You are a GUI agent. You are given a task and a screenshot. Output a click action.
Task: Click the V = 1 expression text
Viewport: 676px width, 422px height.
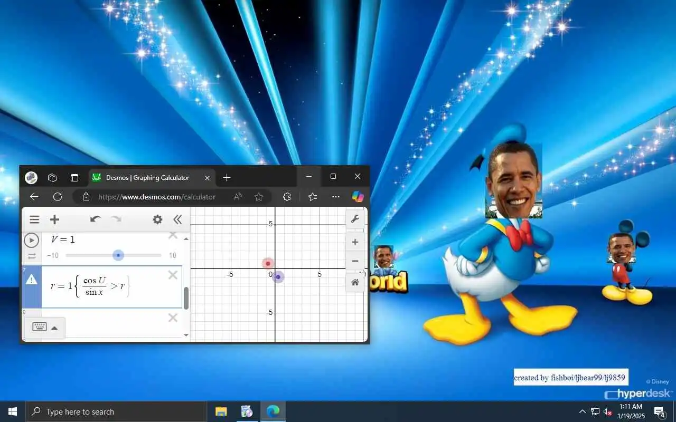point(63,239)
